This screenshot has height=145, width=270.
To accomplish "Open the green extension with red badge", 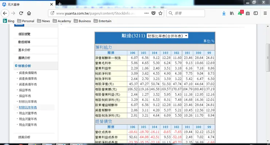I will click(x=240, y=13).
